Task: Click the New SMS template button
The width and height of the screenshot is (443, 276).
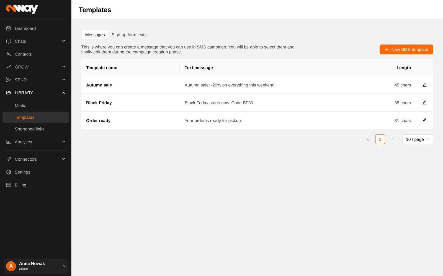Action: (x=406, y=49)
